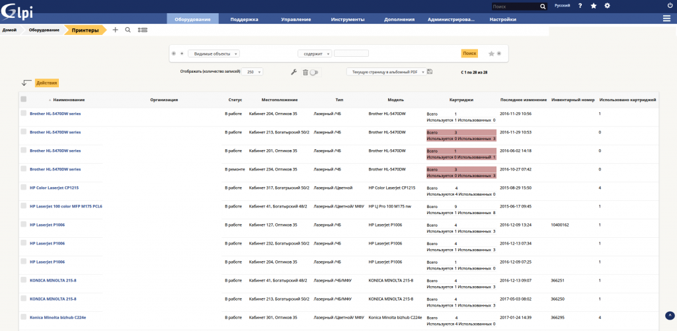The width and height of the screenshot is (677, 331).
Task: Open help via the question mark icon
Action: click(x=580, y=6)
